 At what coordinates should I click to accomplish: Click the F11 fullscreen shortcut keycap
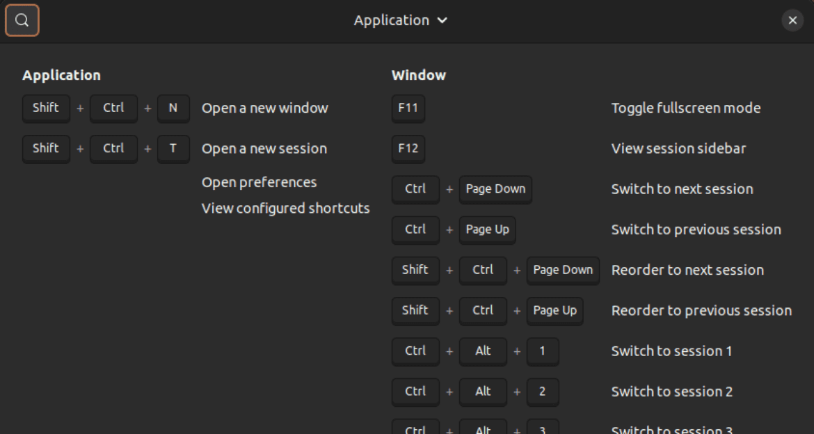click(x=408, y=108)
